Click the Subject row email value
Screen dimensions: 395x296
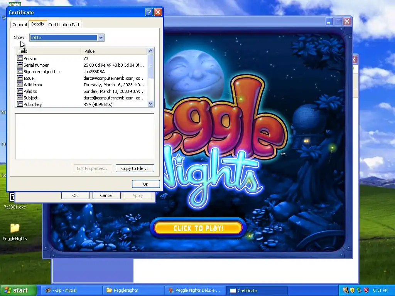click(x=114, y=98)
